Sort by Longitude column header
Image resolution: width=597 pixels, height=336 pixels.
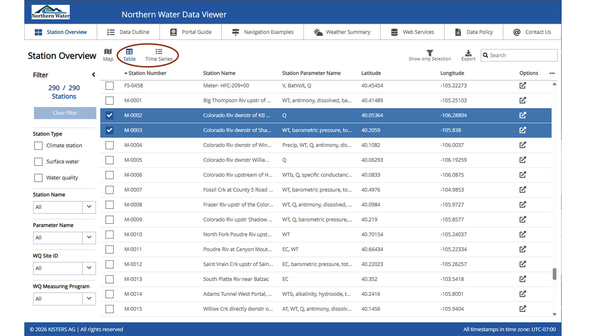tap(452, 73)
